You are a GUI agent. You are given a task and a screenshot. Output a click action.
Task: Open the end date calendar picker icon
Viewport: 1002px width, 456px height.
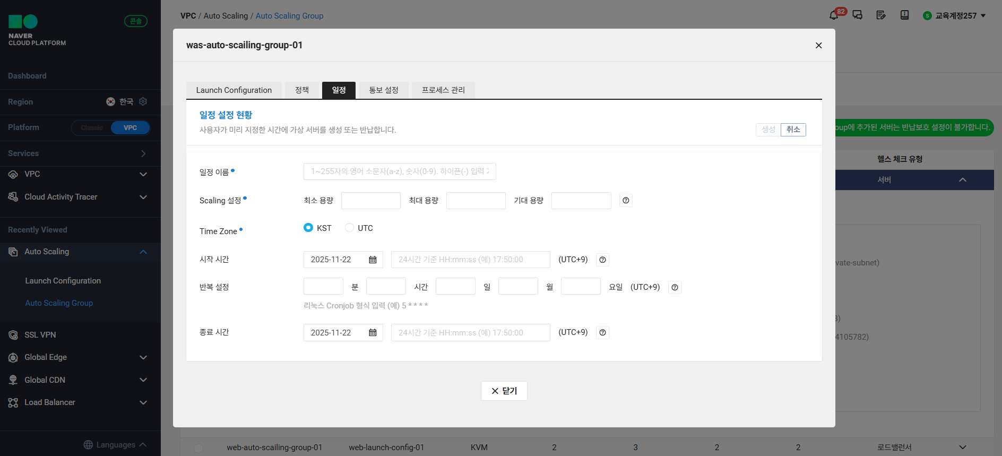(x=373, y=333)
